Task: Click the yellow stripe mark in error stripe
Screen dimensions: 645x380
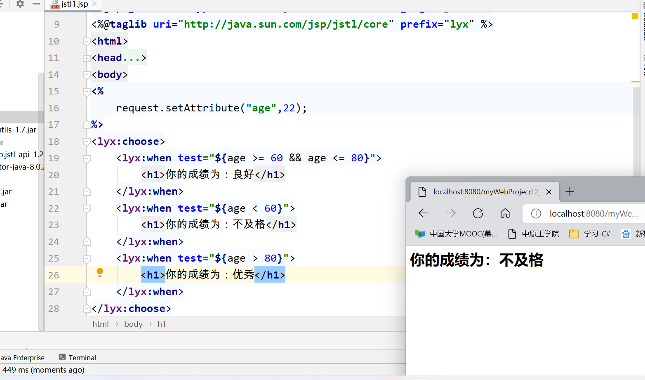Action: [635, 82]
